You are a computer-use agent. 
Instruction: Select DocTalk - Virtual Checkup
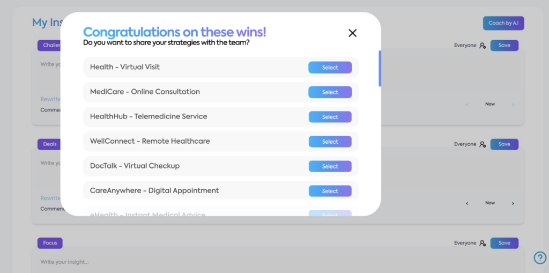330,166
